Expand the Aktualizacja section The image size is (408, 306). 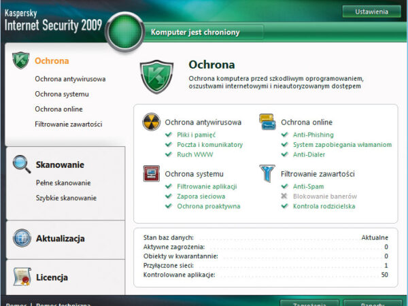[61, 239]
